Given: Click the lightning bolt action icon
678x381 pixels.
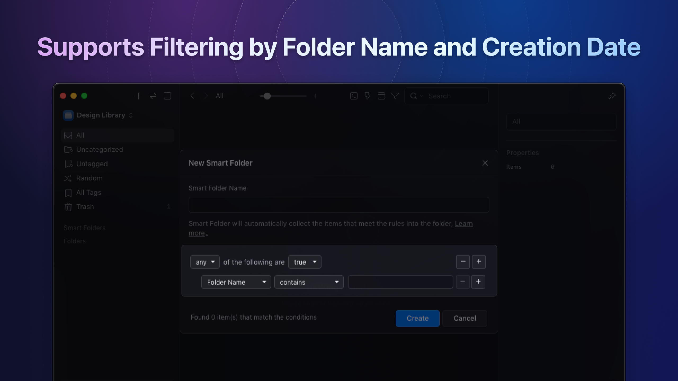Looking at the screenshot, I should pos(367,96).
